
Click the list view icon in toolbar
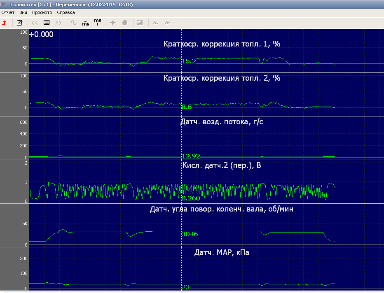click(x=47, y=23)
